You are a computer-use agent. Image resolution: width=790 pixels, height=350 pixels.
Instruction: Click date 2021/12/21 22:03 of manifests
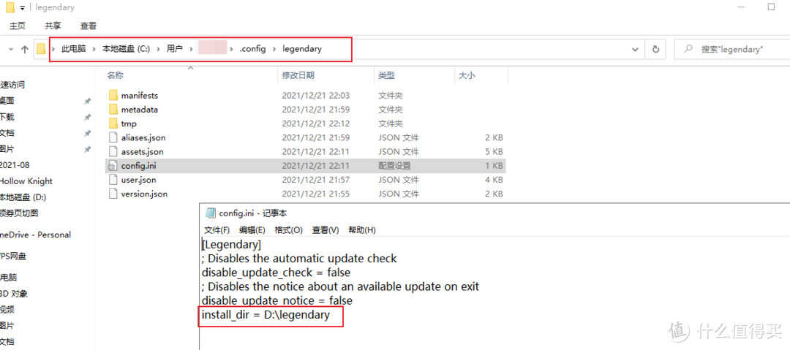[316, 95]
